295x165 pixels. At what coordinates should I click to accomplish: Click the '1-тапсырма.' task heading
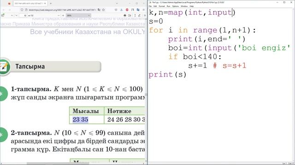tap(31, 89)
